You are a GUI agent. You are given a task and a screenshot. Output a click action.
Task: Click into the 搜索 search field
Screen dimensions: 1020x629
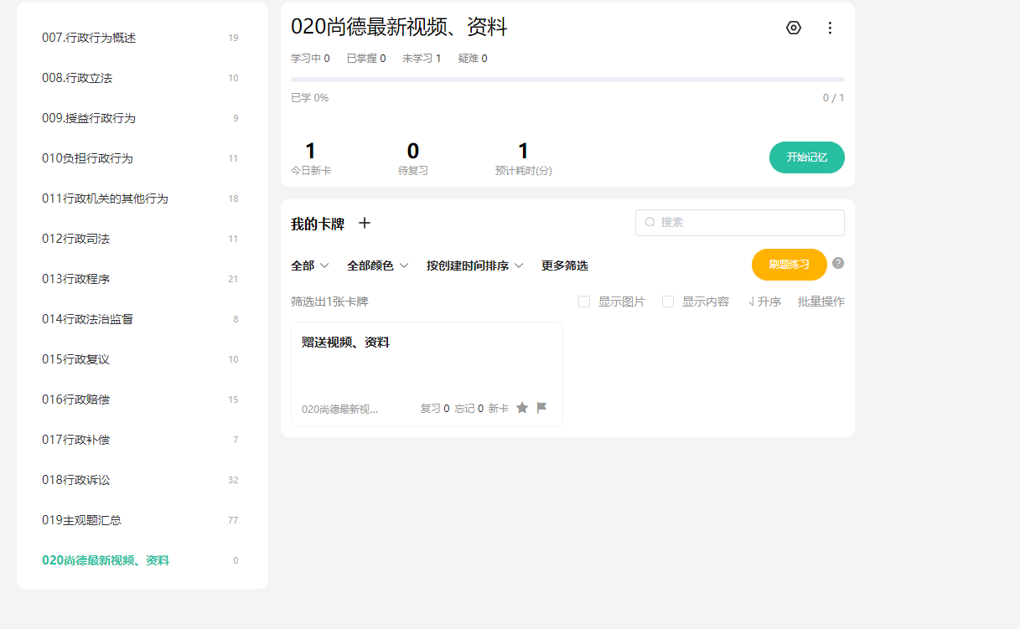pyautogui.click(x=740, y=223)
